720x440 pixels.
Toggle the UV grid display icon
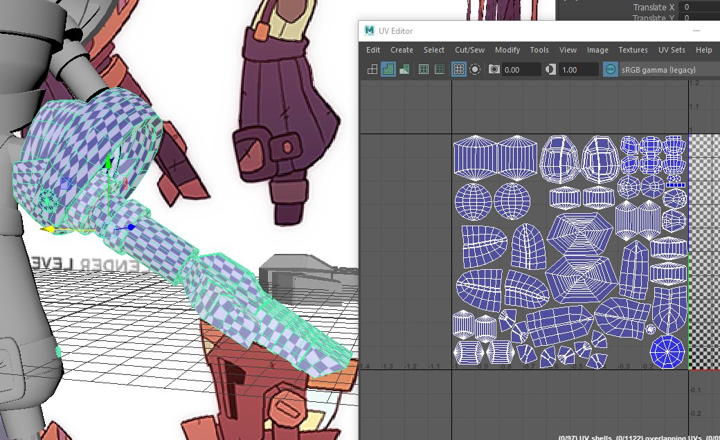click(x=459, y=70)
